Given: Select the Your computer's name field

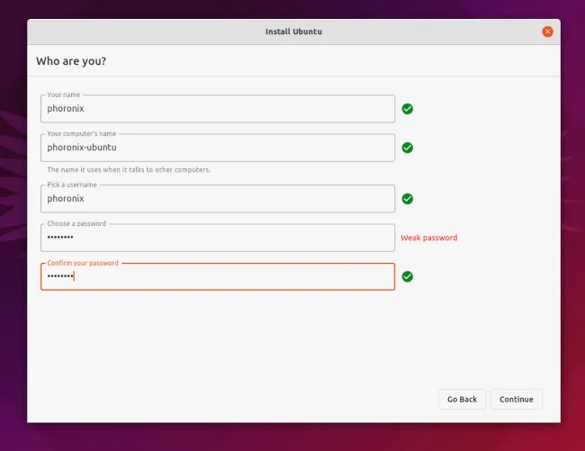Looking at the screenshot, I should coord(218,148).
